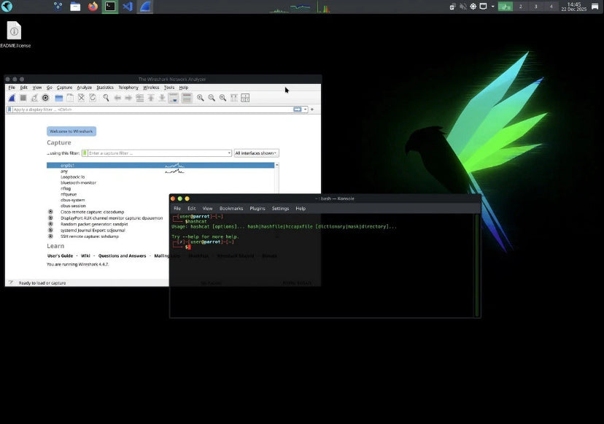
Task: Click the Go forward arrow icon in Wireshark
Action: (x=128, y=98)
